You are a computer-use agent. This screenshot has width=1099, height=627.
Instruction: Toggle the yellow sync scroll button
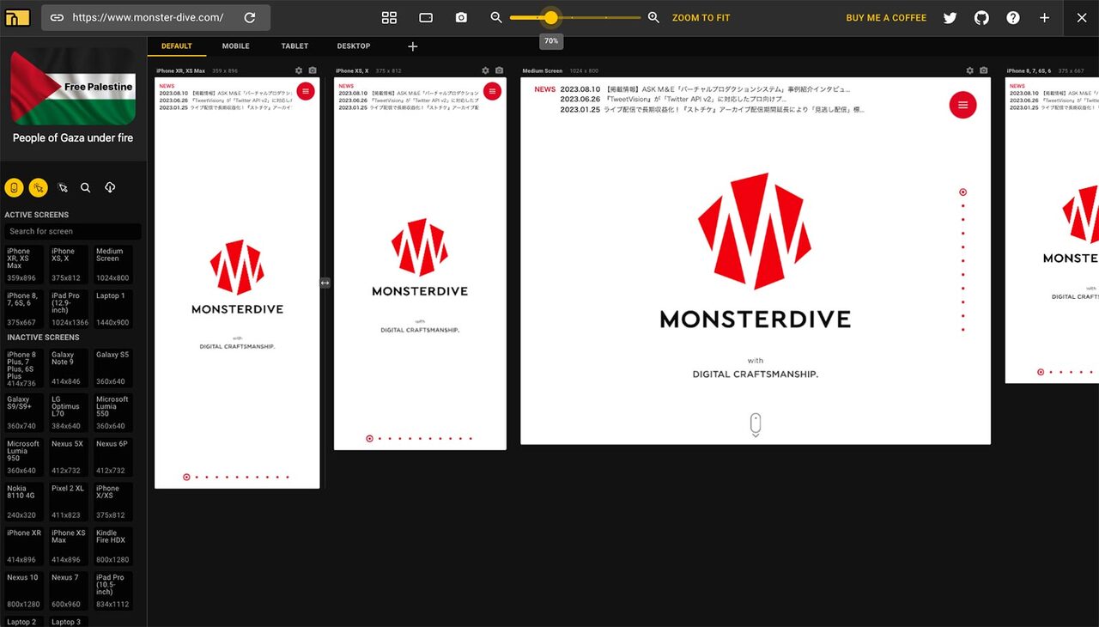pos(14,187)
